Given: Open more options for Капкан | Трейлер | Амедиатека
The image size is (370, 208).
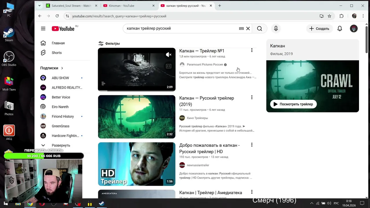Looking at the screenshot, I should [252, 192].
